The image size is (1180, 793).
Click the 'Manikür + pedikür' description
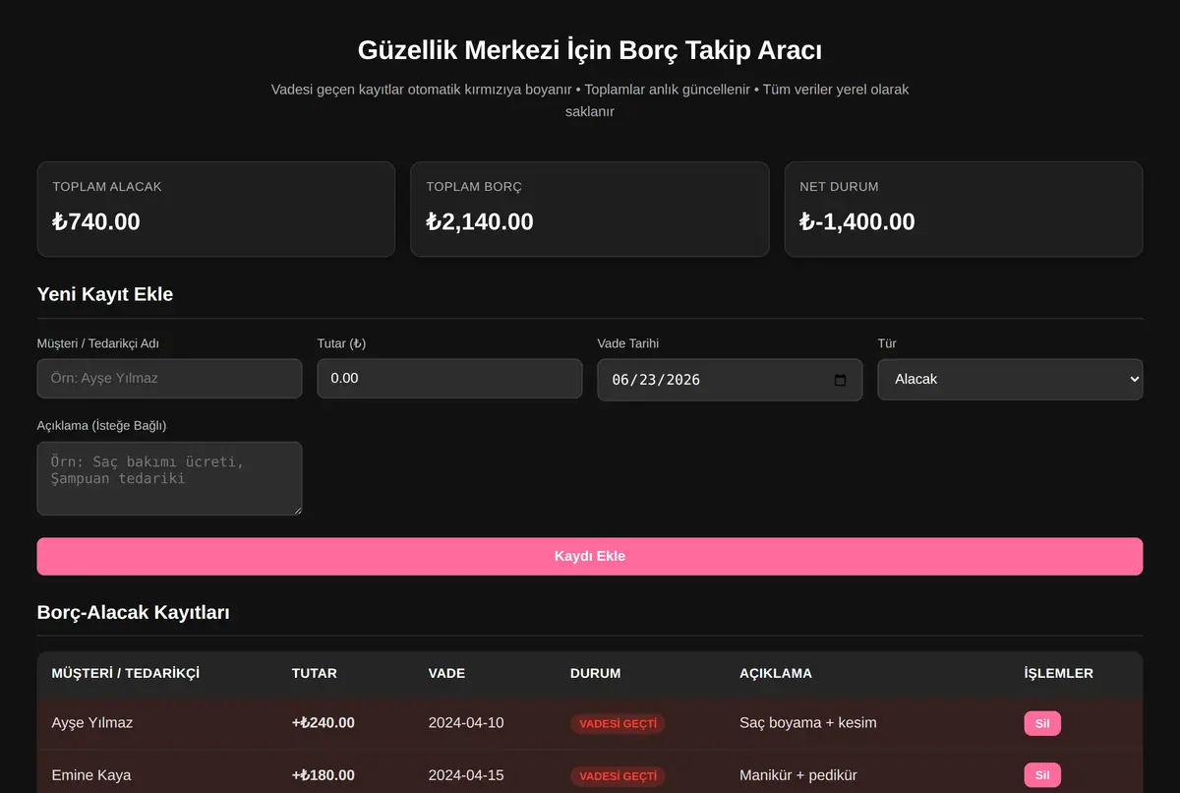point(798,775)
